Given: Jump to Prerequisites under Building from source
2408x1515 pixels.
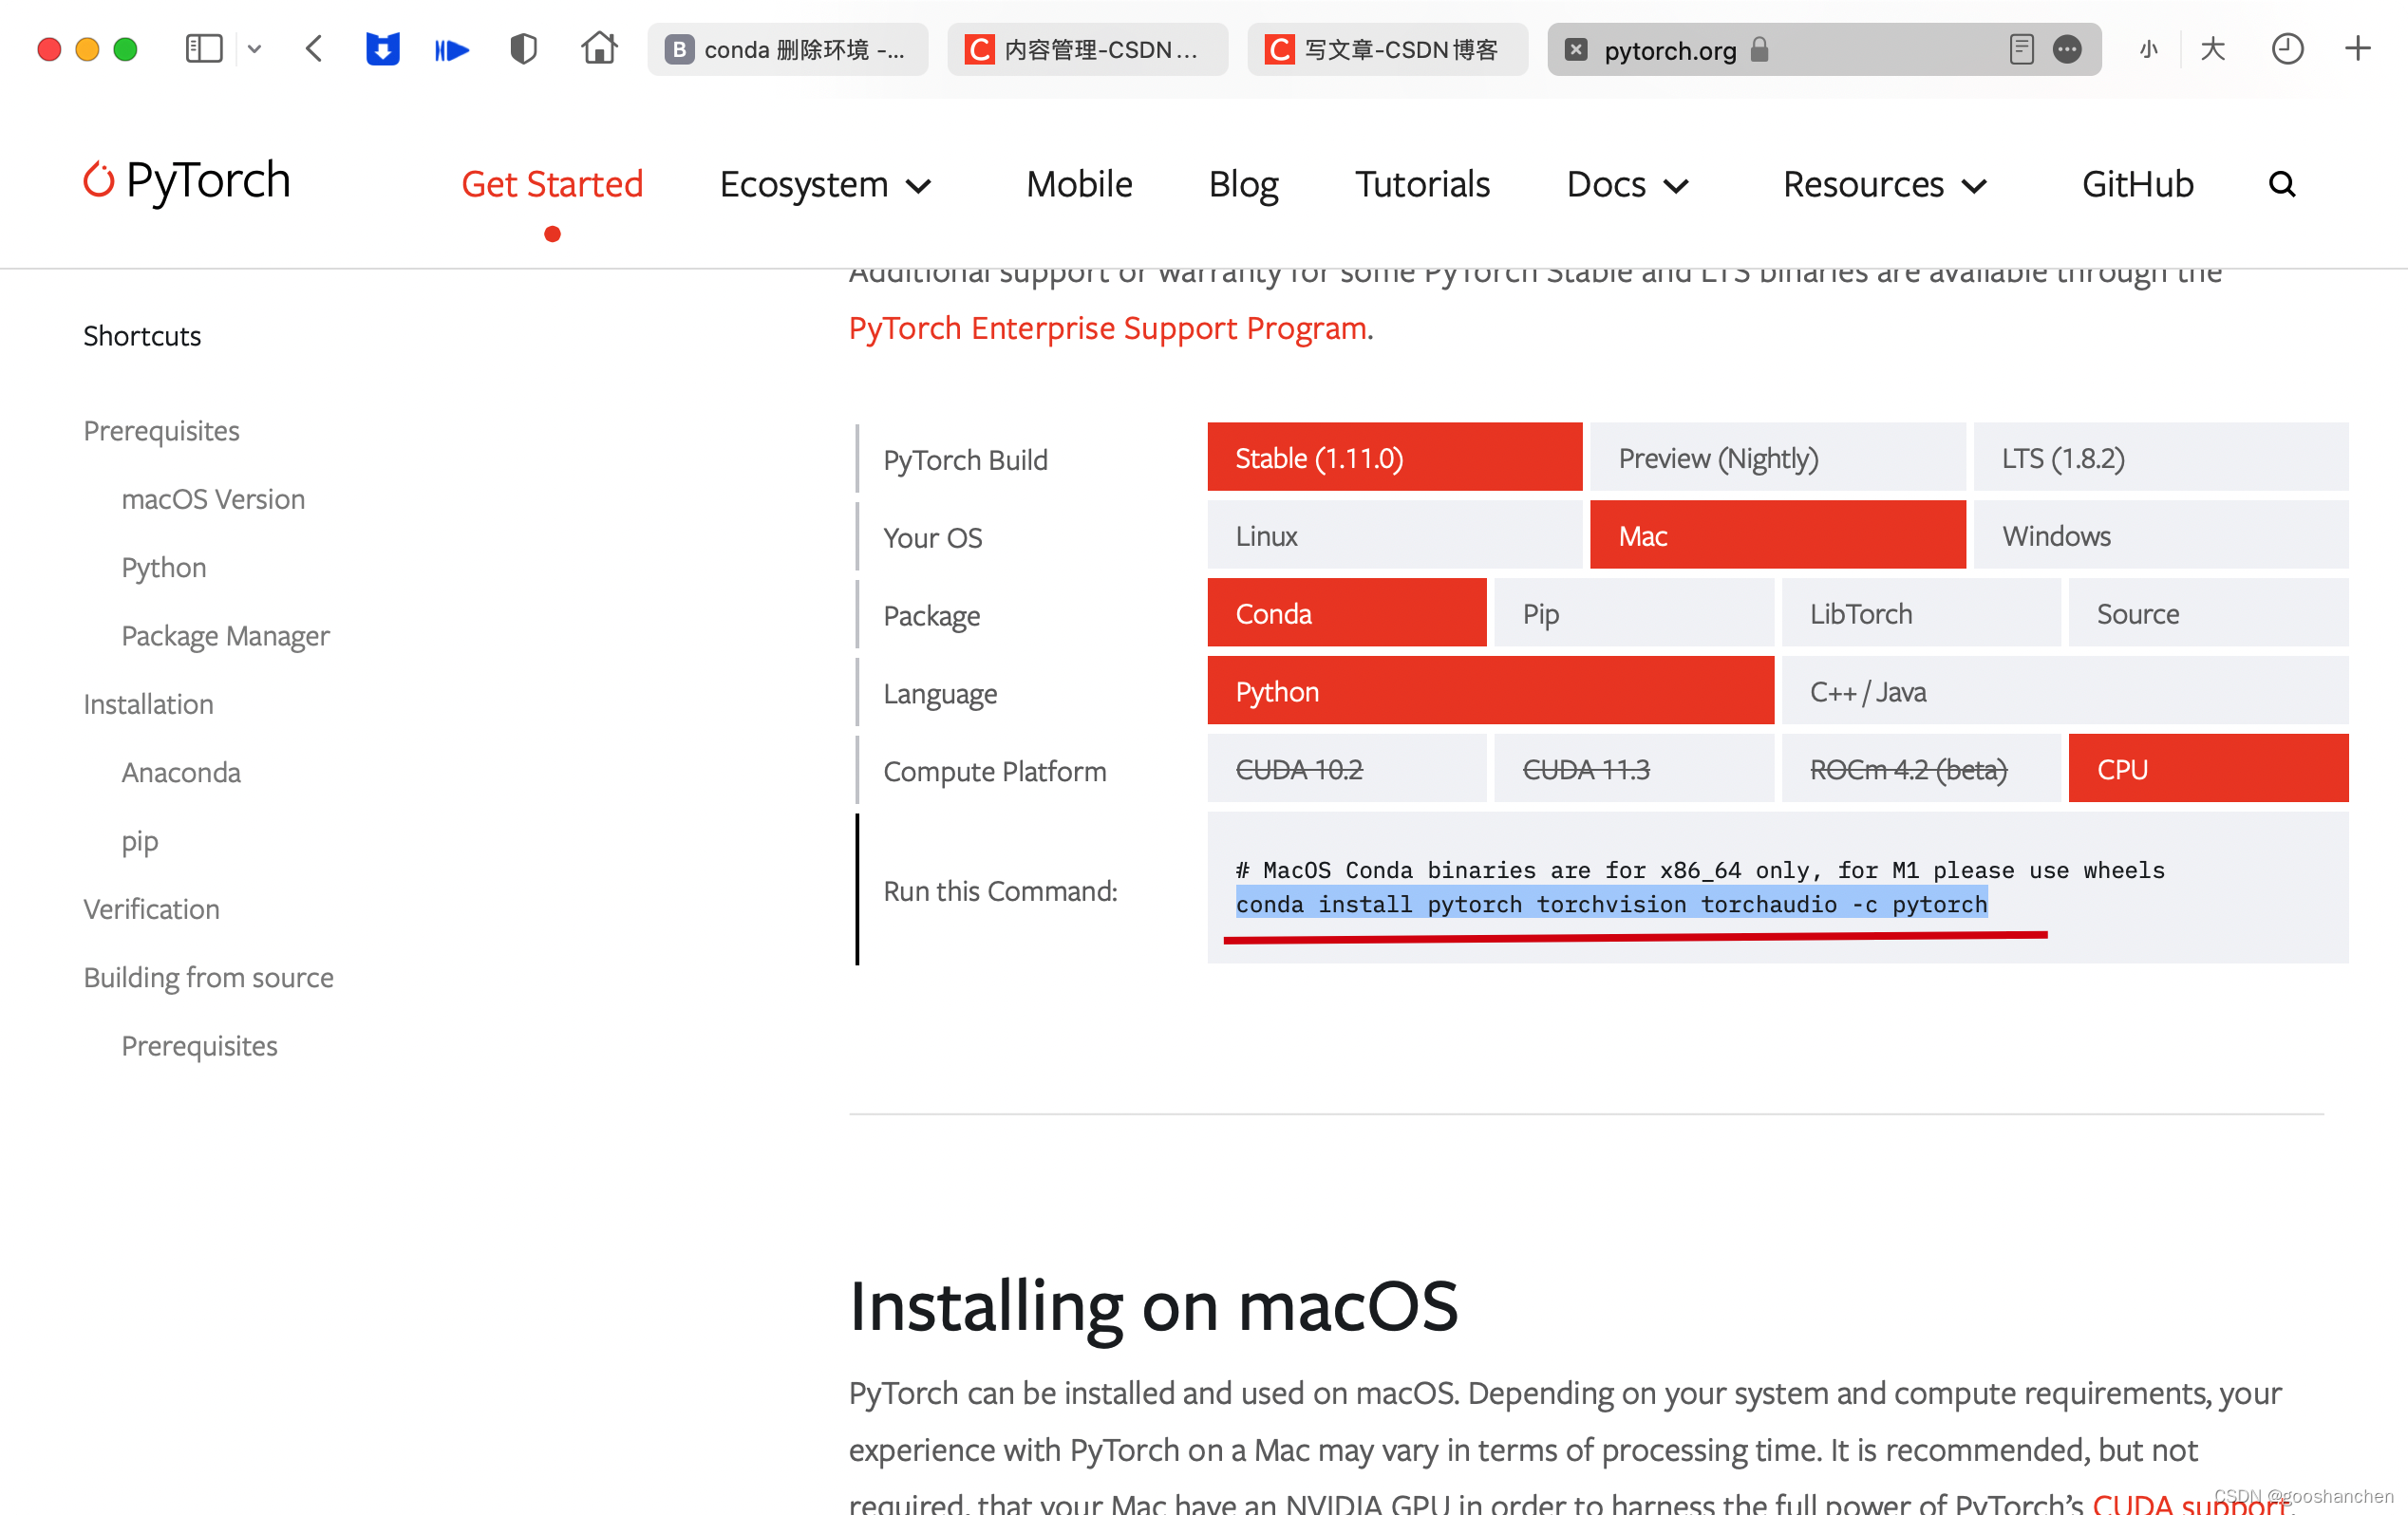Looking at the screenshot, I should click(x=199, y=1045).
